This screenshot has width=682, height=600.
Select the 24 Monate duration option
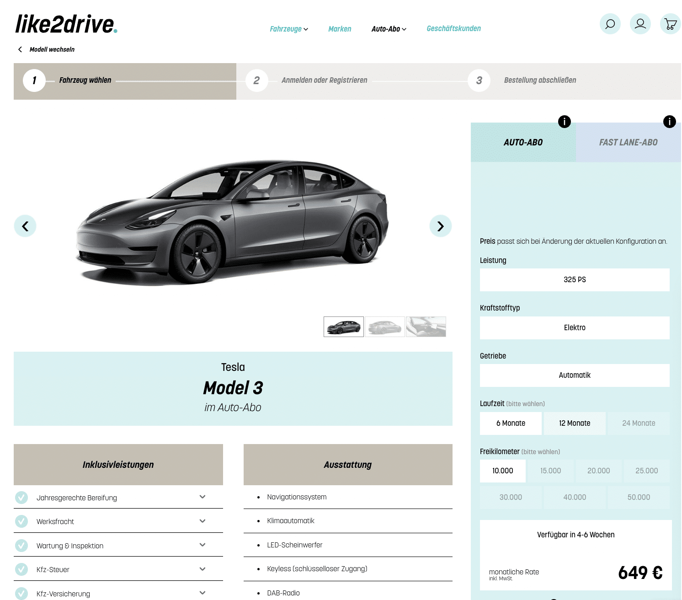639,423
